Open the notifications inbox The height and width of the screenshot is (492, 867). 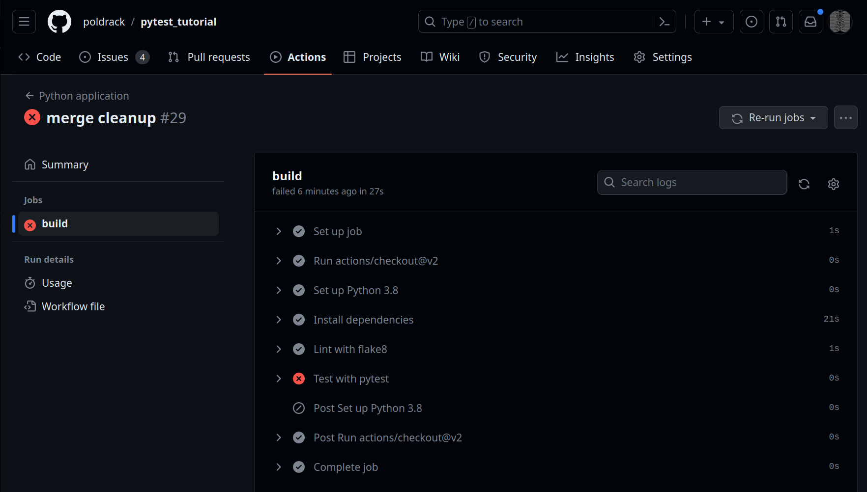810,22
